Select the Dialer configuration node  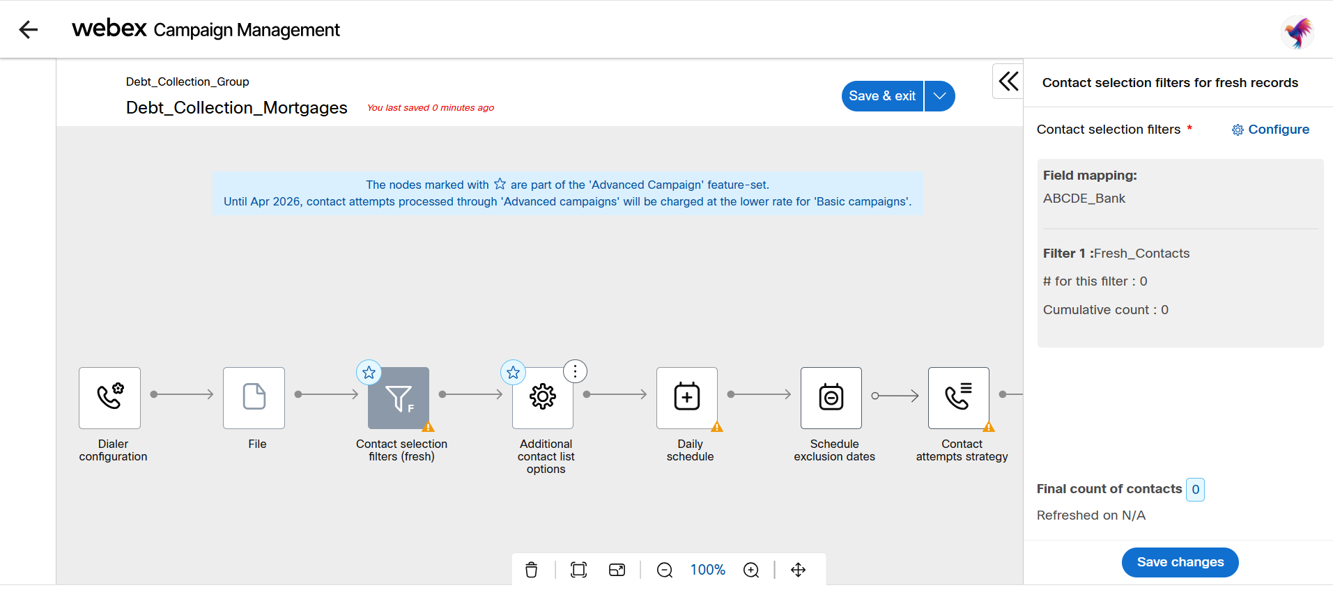click(109, 398)
